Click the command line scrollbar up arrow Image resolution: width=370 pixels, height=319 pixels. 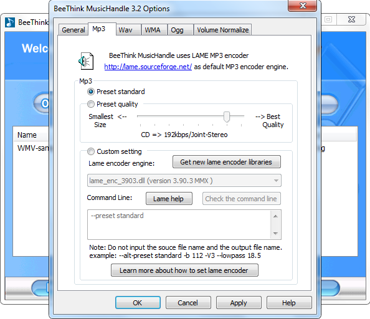[x=275, y=216]
